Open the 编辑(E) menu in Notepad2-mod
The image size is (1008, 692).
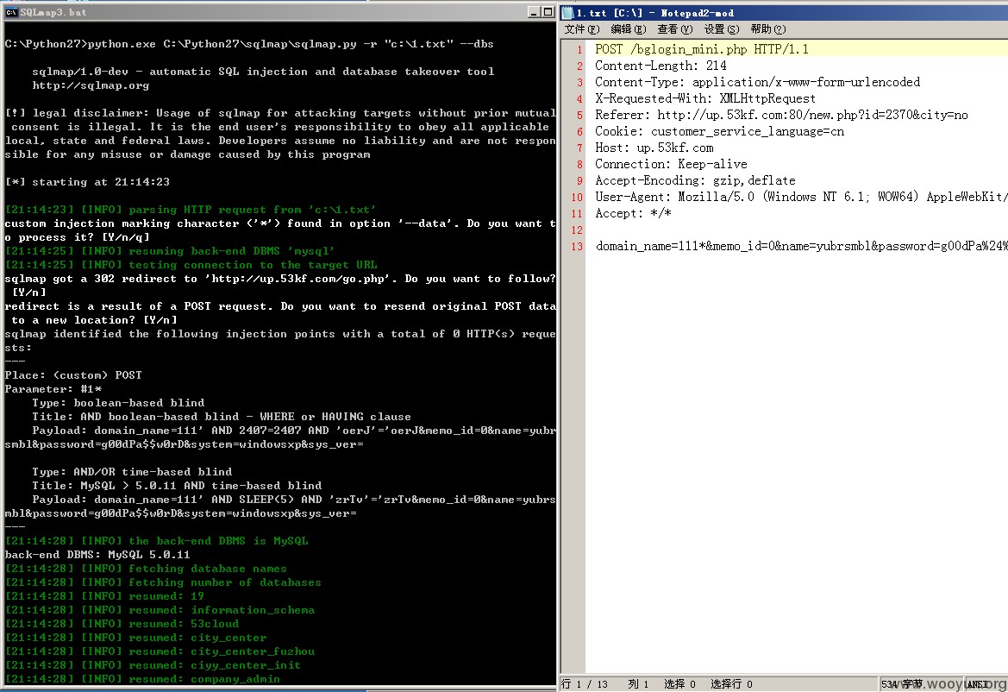pos(628,29)
